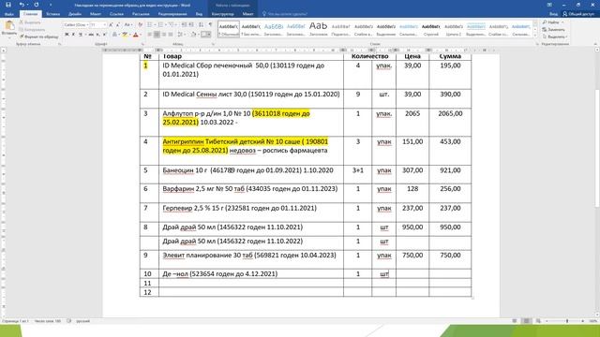Switch to the Ссылки tab
This screenshot has height=337, width=600.
(116, 14)
